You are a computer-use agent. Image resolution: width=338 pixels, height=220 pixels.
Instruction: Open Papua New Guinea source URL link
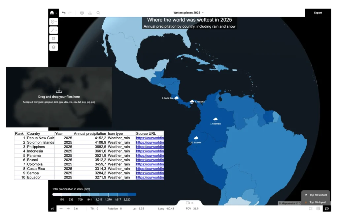click(150, 138)
